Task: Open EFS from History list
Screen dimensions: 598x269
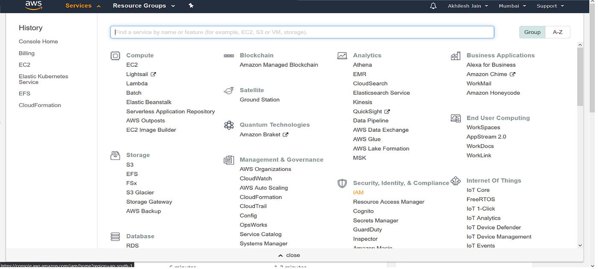Action: (x=24, y=93)
